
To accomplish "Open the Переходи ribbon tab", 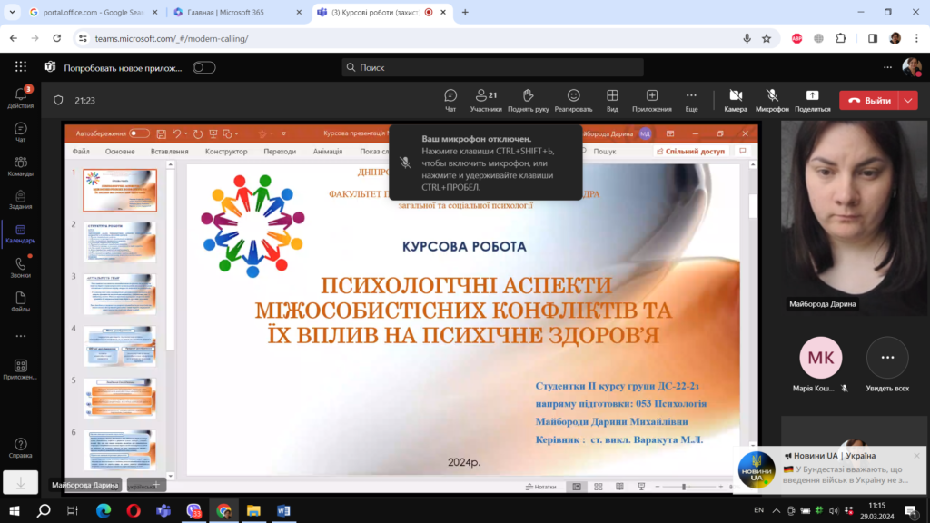I will [x=280, y=152].
